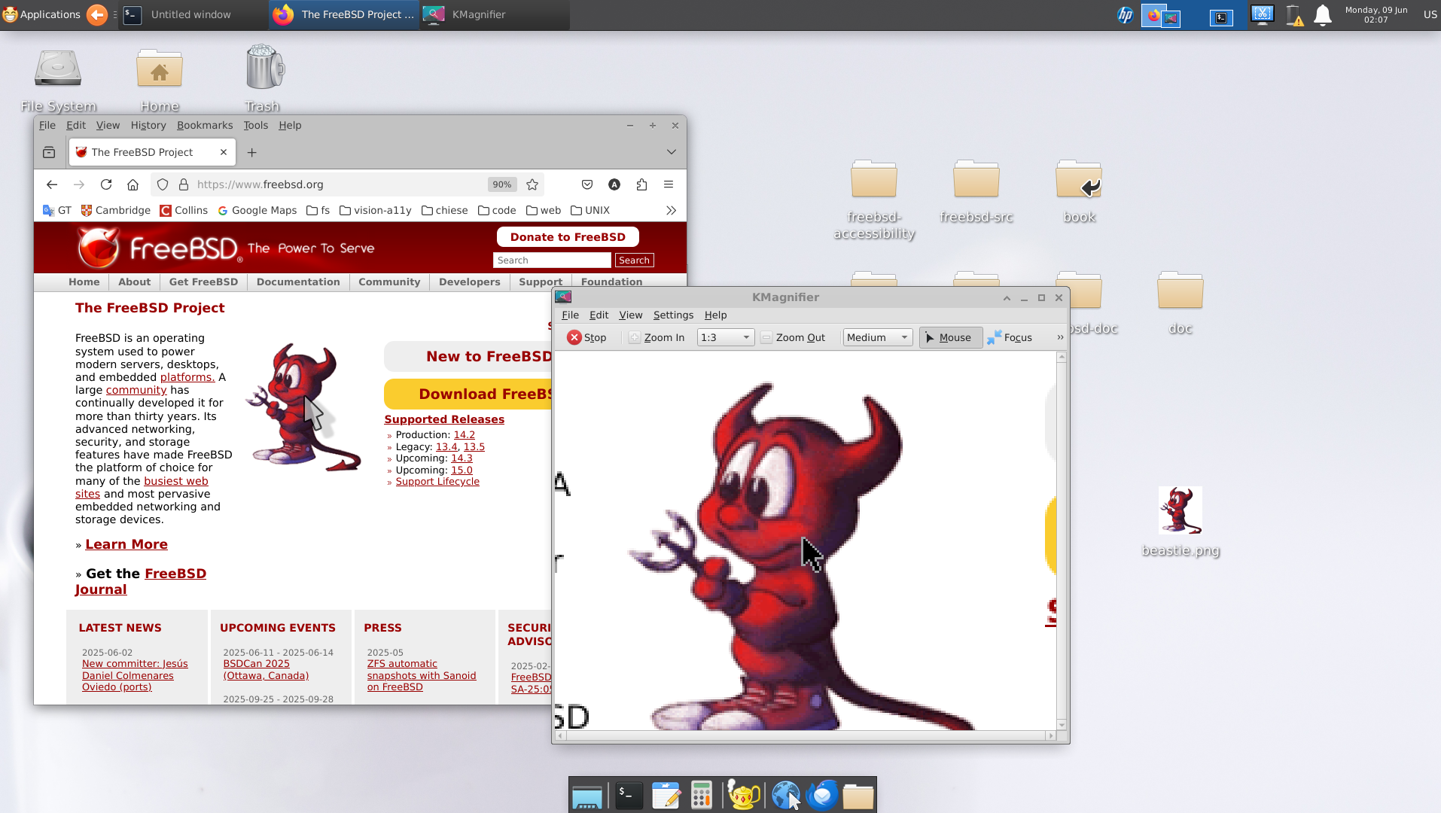Viewport: 1441px width, 813px height.
Task: Open Firefox extensions puzzle icon
Action: 641,184
